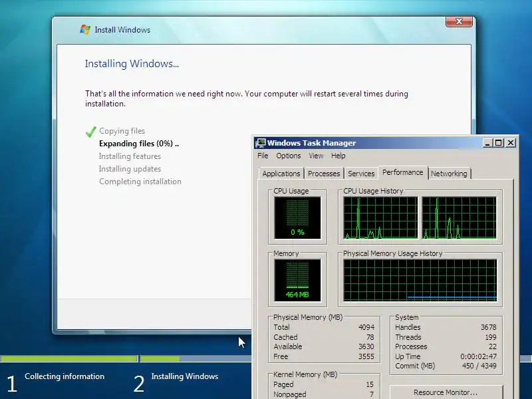Click the Nonpaged kernel memory row
This screenshot has height=399, width=532.
click(x=324, y=394)
